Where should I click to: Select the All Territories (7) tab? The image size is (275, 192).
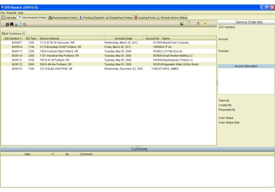[x=14, y=34]
